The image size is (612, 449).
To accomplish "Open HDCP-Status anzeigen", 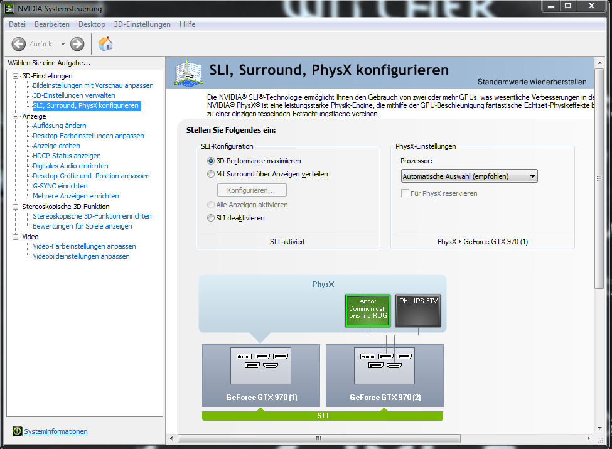I will [x=67, y=156].
